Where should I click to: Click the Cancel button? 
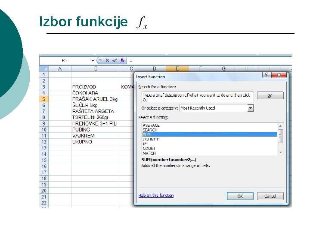pos(270,196)
